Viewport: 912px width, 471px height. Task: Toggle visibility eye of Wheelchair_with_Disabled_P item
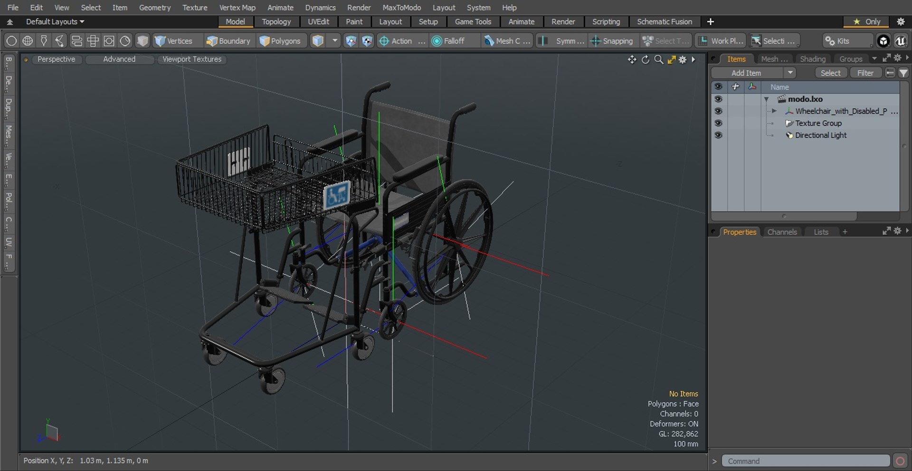point(718,111)
